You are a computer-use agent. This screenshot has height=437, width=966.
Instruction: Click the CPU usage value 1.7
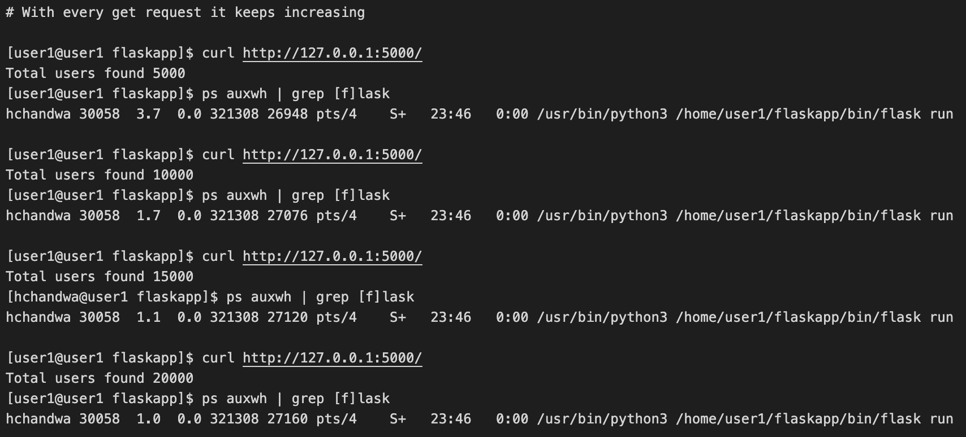(148, 216)
